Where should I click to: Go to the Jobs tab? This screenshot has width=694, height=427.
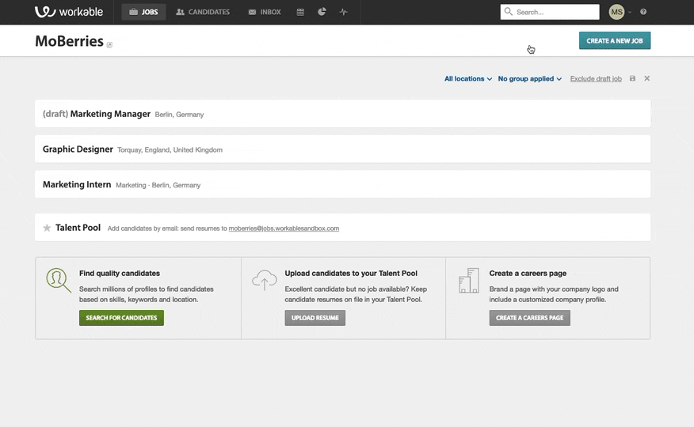coord(143,12)
